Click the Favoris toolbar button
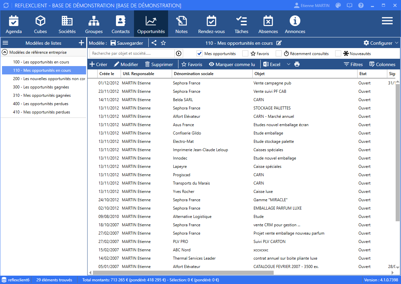The image size is (401, 284). [191, 64]
